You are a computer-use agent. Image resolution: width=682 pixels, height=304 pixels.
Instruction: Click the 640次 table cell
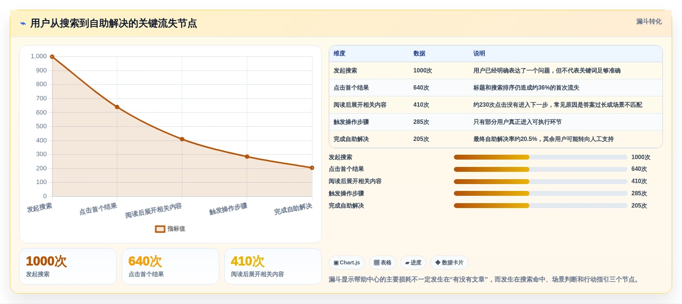(421, 88)
